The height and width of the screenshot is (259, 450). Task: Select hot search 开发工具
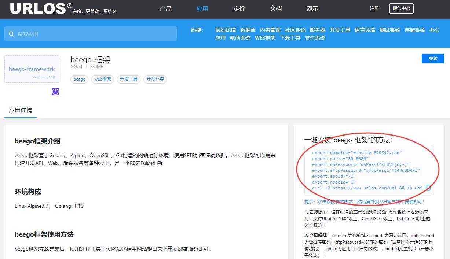pyautogui.click(x=340, y=30)
